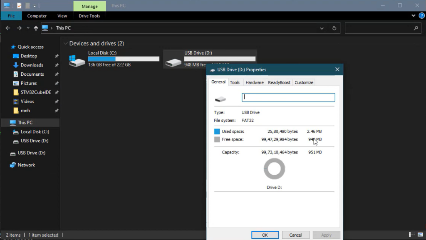Screen dimensions: 426x240
Task: Unpin Desktop from Quick access
Action: point(56,56)
